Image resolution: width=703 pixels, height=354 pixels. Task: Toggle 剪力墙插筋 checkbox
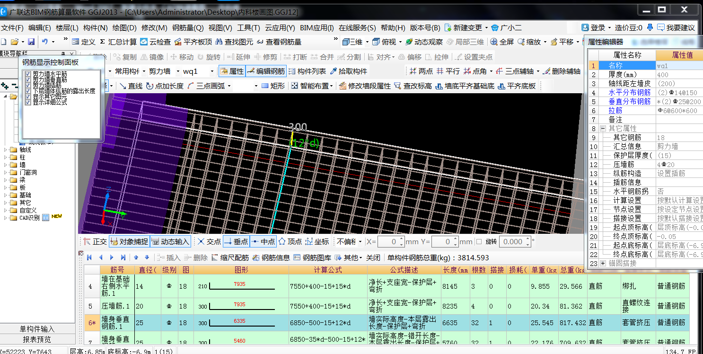28,85
